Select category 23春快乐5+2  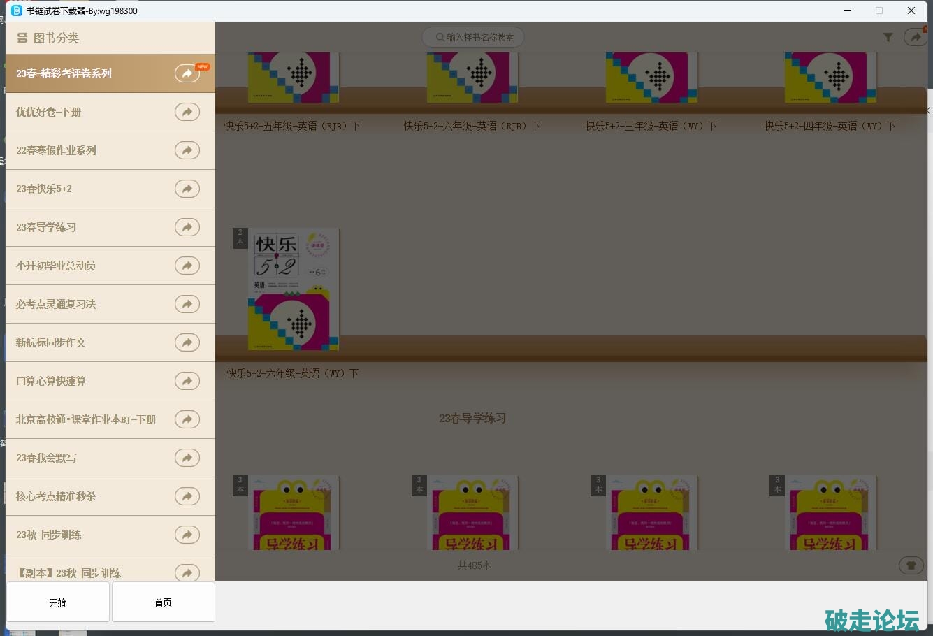[110, 189]
